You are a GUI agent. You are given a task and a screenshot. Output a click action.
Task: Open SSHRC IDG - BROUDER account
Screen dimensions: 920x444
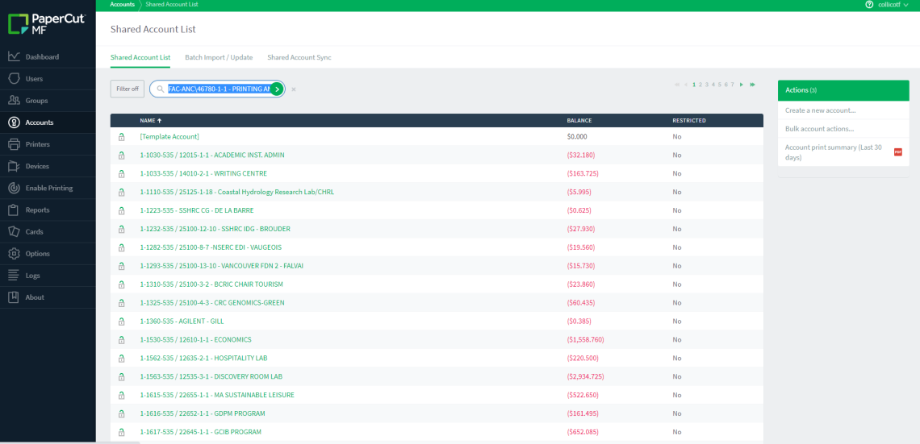tap(215, 229)
